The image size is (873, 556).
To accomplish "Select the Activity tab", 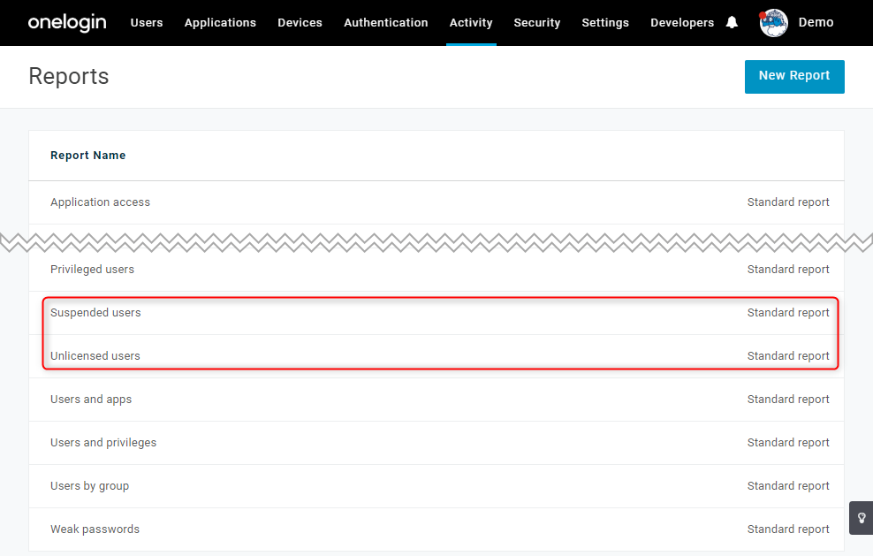I will pos(471,23).
